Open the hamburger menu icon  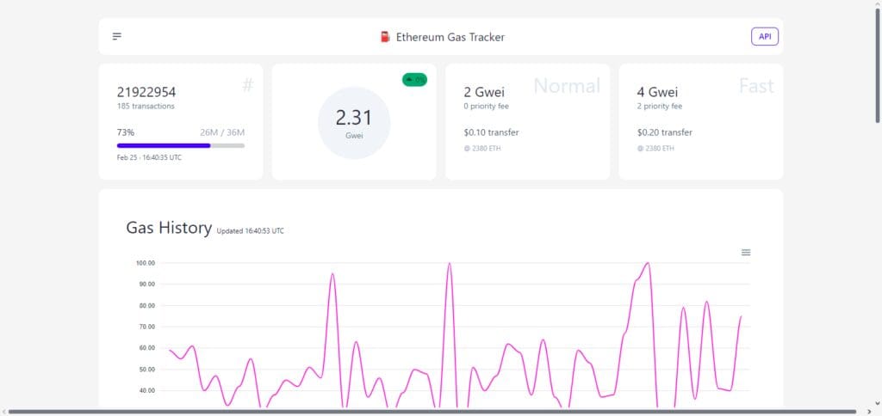[x=117, y=36]
